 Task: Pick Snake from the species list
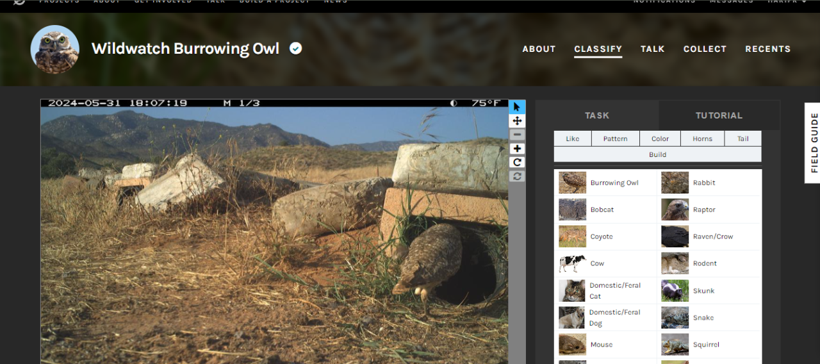pyautogui.click(x=710, y=317)
